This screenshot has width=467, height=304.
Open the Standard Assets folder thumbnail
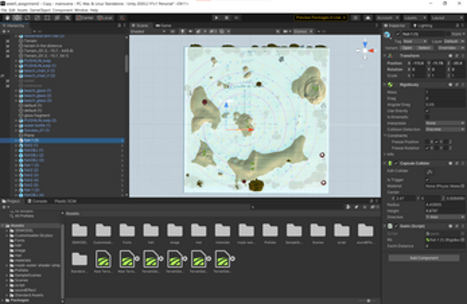[79, 259]
